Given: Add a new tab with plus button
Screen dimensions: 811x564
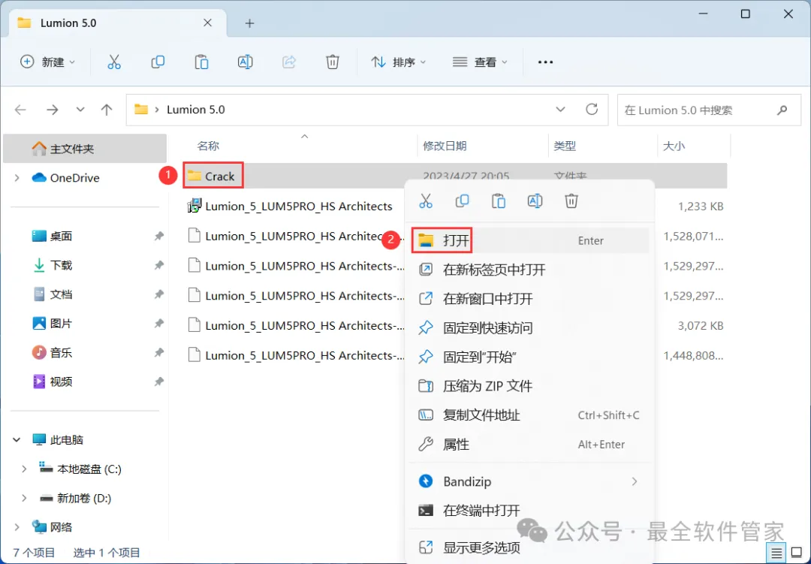Looking at the screenshot, I should pos(249,23).
